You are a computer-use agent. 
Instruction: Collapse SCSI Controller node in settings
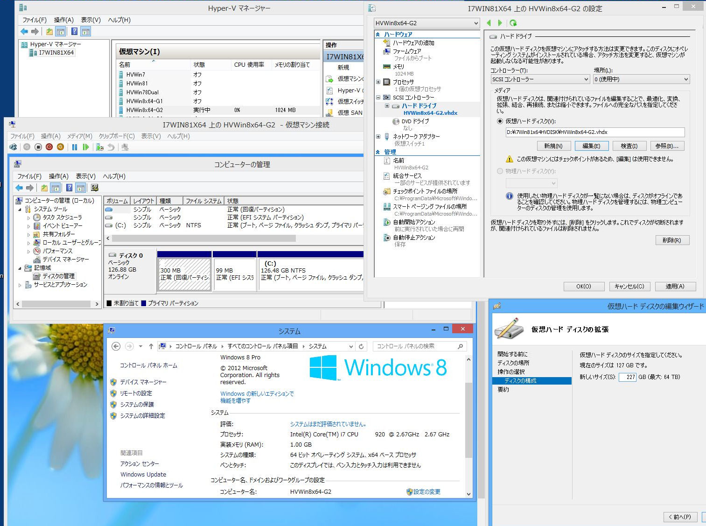[x=378, y=98]
